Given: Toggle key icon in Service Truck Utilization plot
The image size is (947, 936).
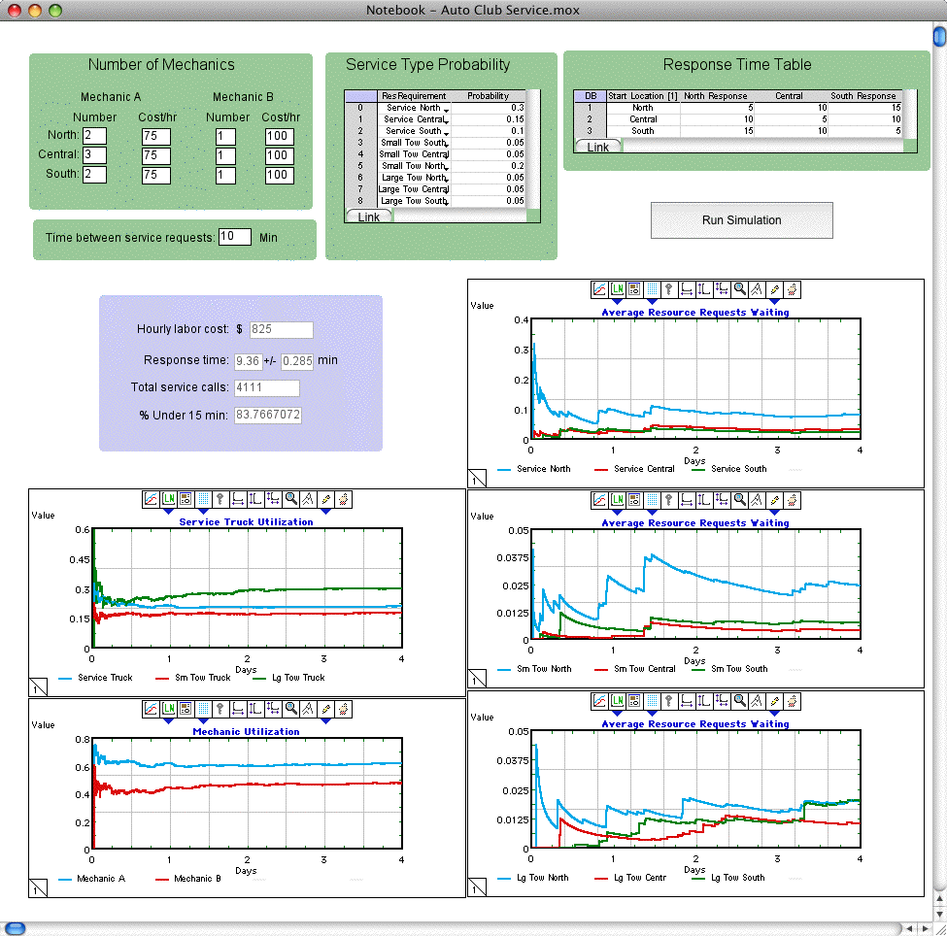Looking at the screenshot, I should tap(220, 499).
